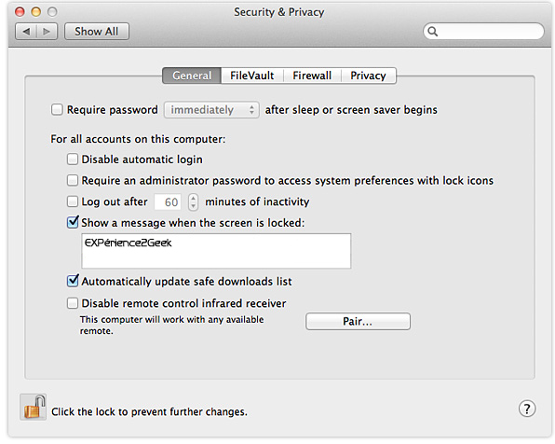
Task: Click the minutes stepper arrows
Action: pyautogui.click(x=193, y=201)
